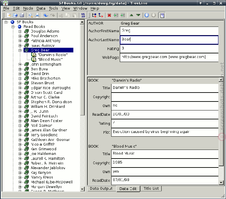Click the Cut scissors icon
Image resolution: width=226 pixels, height=199 pixels.
61,15
